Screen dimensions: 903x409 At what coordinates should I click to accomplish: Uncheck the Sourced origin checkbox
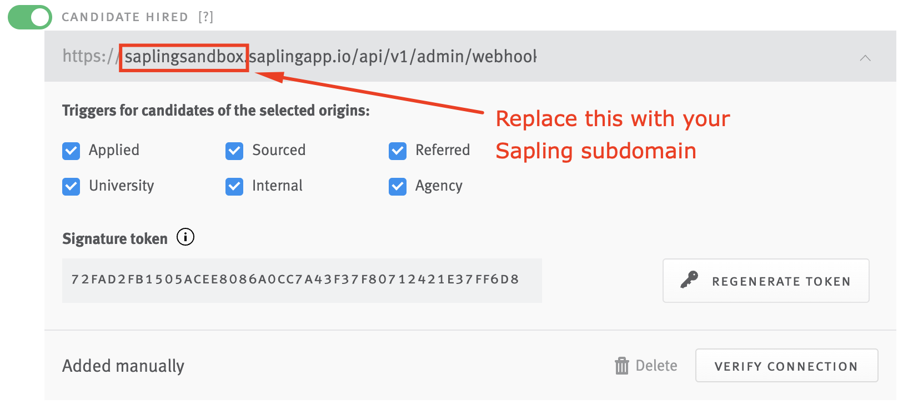[x=234, y=151]
